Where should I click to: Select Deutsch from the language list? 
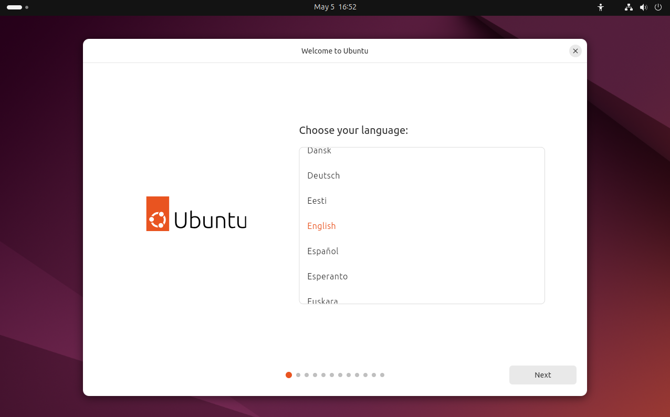point(323,175)
